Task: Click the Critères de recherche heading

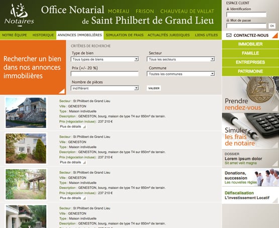Action: coord(91,46)
